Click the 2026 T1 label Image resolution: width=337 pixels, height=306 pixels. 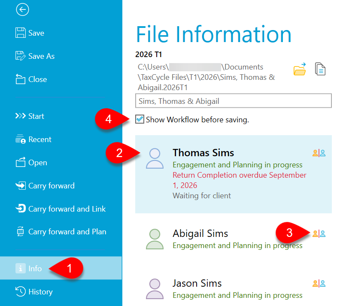point(149,55)
